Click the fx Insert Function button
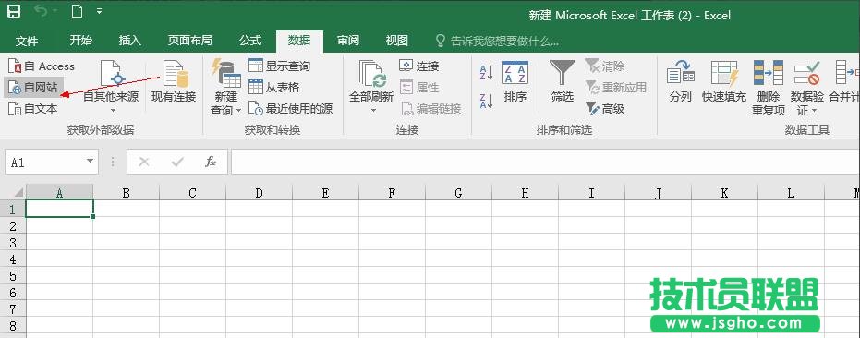Viewport: 860px width, 338px height. pyautogui.click(x=211, y=162)
